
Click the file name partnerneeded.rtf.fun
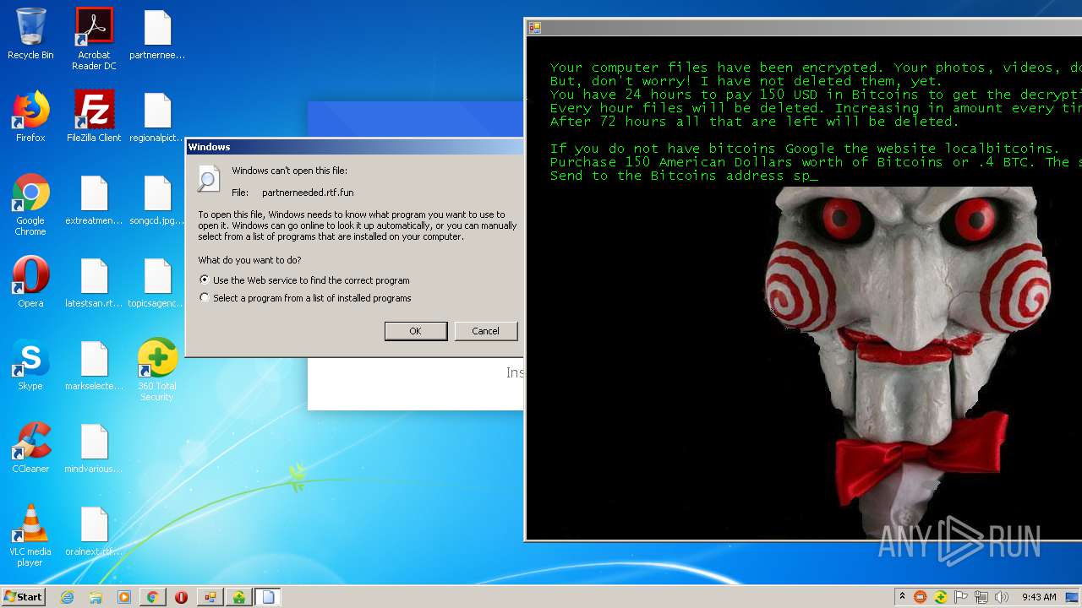coord(308,193)
